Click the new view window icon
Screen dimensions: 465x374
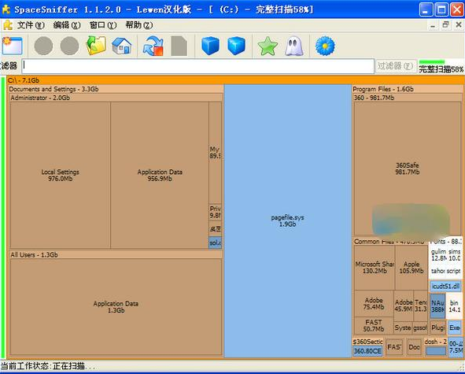click(x=12, y=46)
